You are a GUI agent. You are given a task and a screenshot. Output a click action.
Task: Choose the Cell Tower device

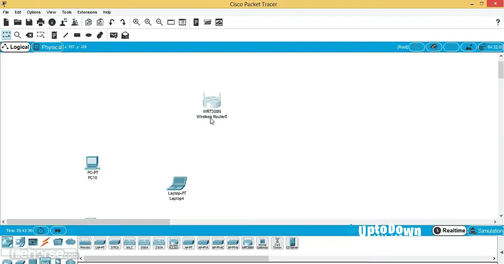click(x=277, y=244)
